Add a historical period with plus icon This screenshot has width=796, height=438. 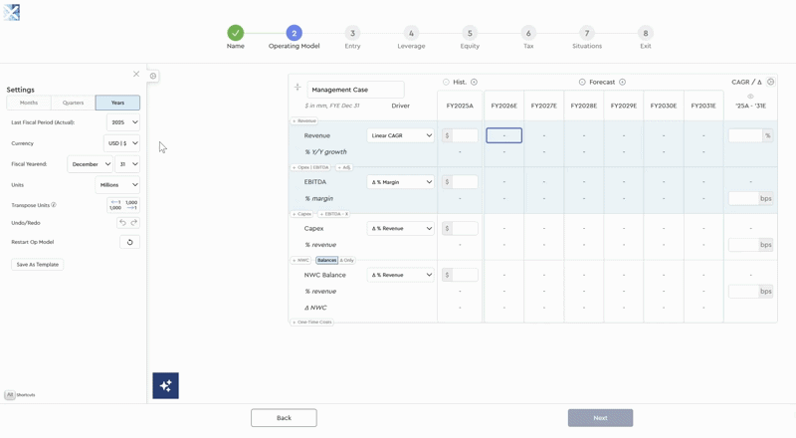click(x=474, y=82)
